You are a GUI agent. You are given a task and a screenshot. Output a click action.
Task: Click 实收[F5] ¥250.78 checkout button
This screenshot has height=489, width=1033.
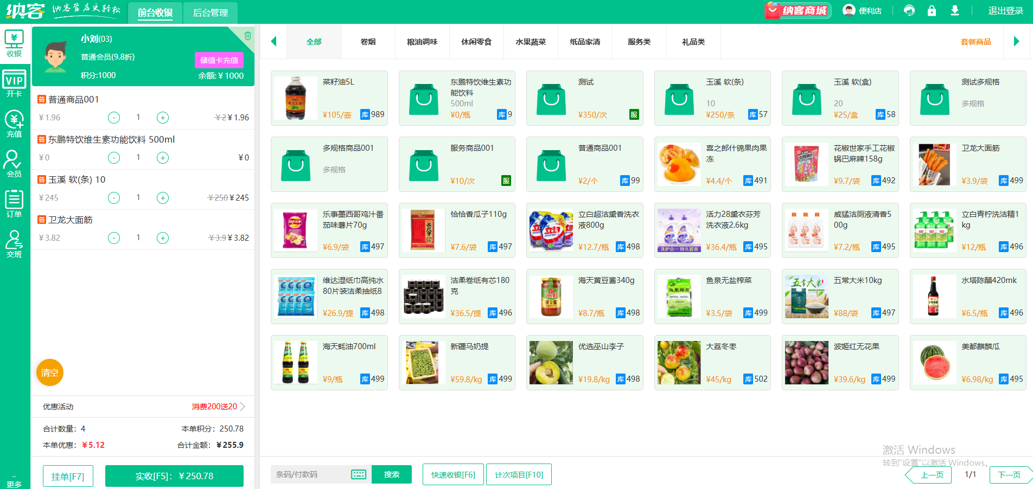pos(174,476)
